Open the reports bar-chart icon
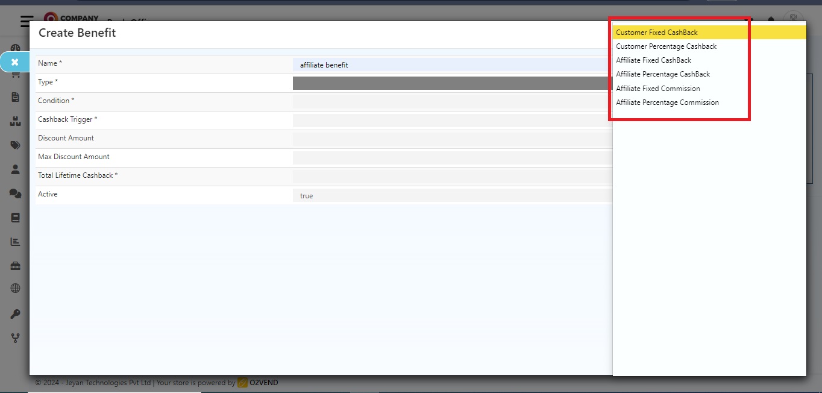This screenshot has width=822, height=393. point(15,241)
